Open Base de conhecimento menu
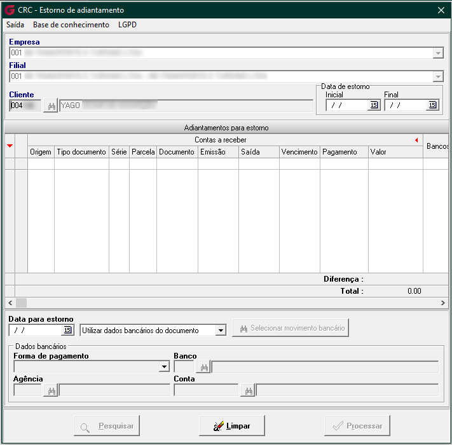This screenshot has width=452, height=445. (x=71, y=25)
